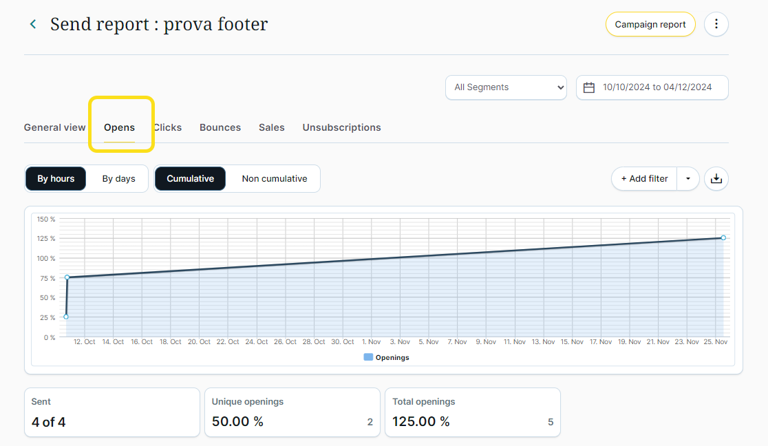The image size is (768, 446).
Task: Select Non cumulative chart mode
Action: tap(274, 179)
